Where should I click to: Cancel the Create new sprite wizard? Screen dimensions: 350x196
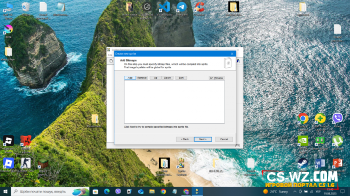click(x=224, y=139)
